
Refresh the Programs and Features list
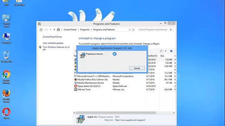click(133, 30)
